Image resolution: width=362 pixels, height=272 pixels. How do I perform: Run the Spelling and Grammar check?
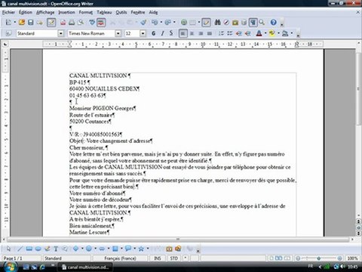(x=92, y=23)
